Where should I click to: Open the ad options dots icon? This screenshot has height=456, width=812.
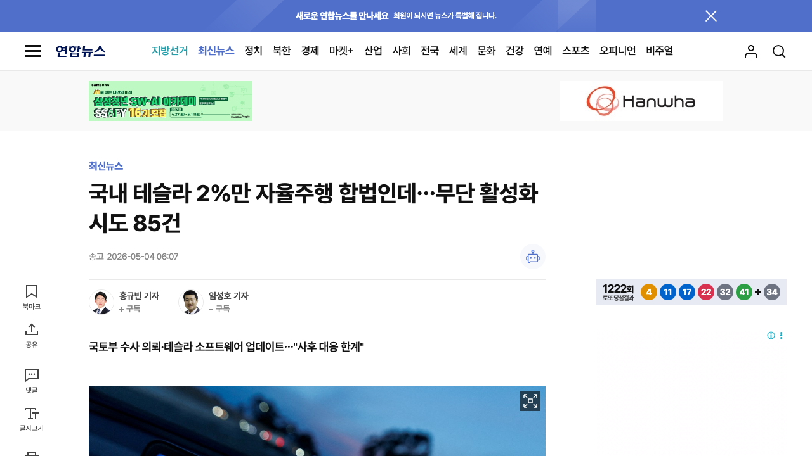(782, 336)
